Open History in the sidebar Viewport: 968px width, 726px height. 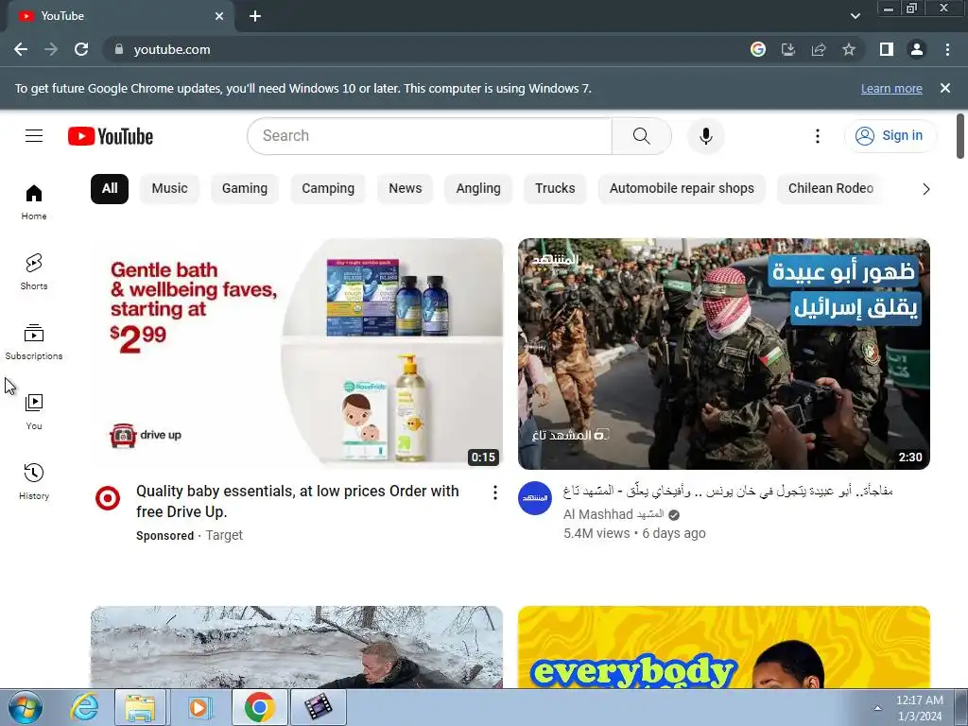pos(34,481)
